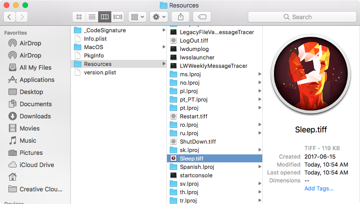The image size is (360, 204).
Task: Select the MacOS folder
Action: (118, 47)
